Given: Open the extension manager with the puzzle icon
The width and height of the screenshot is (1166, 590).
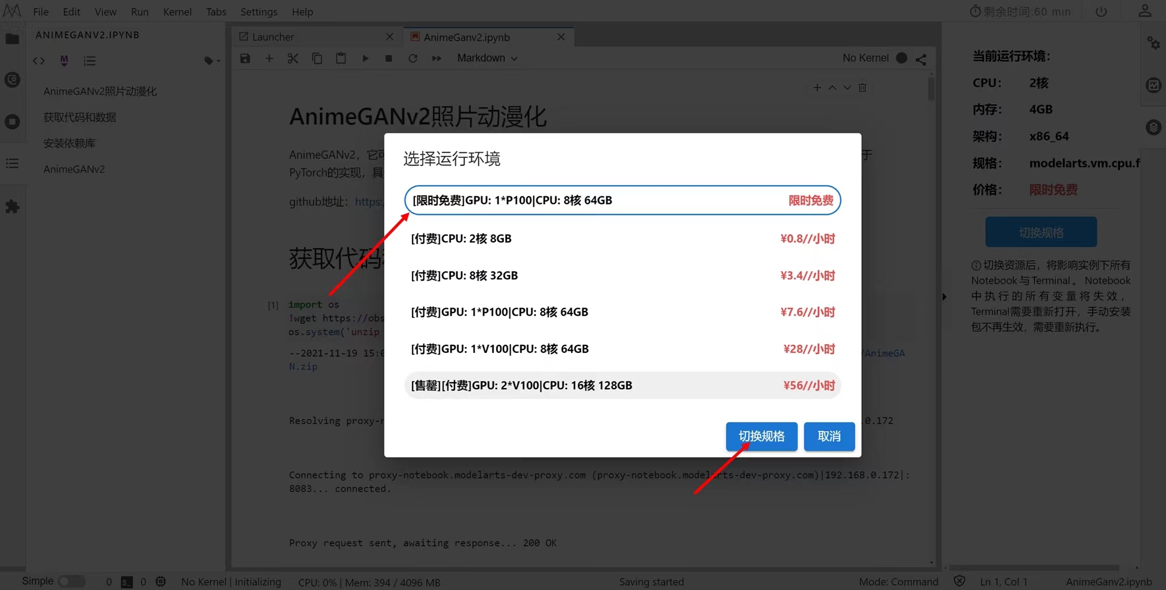Looking at the screenshot, I should pos(13,206).
